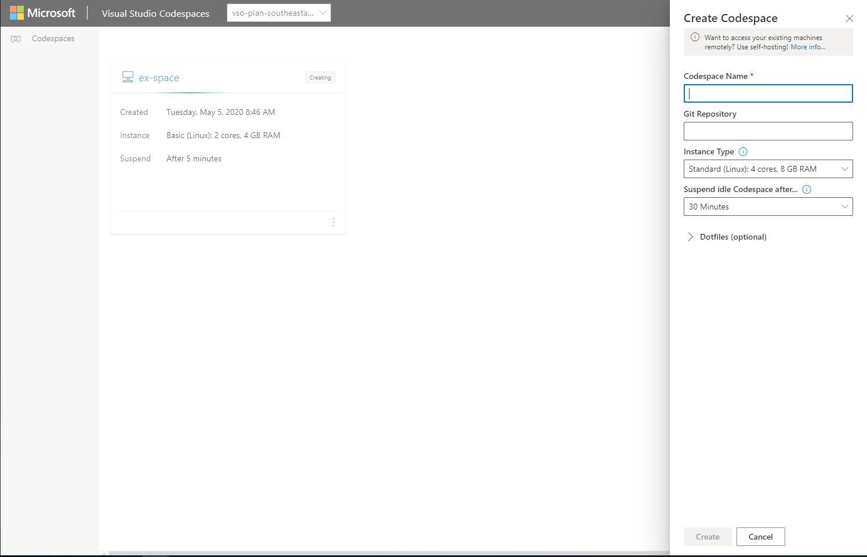The height and width of the screenshot is (557, 867).
Task: Click 'Basic (Linux): 2 cores, 4 GB RAM'
Action: 223,135
